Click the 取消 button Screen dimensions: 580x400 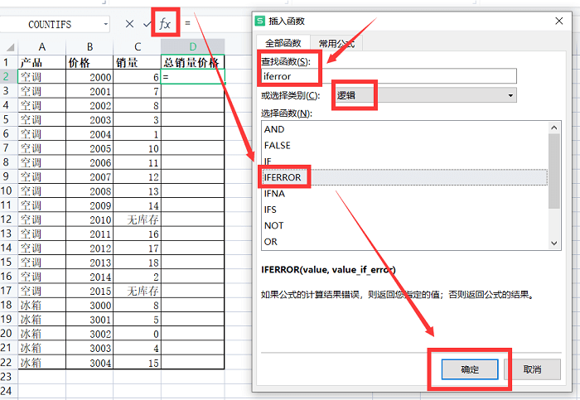(x=532, y=369)
